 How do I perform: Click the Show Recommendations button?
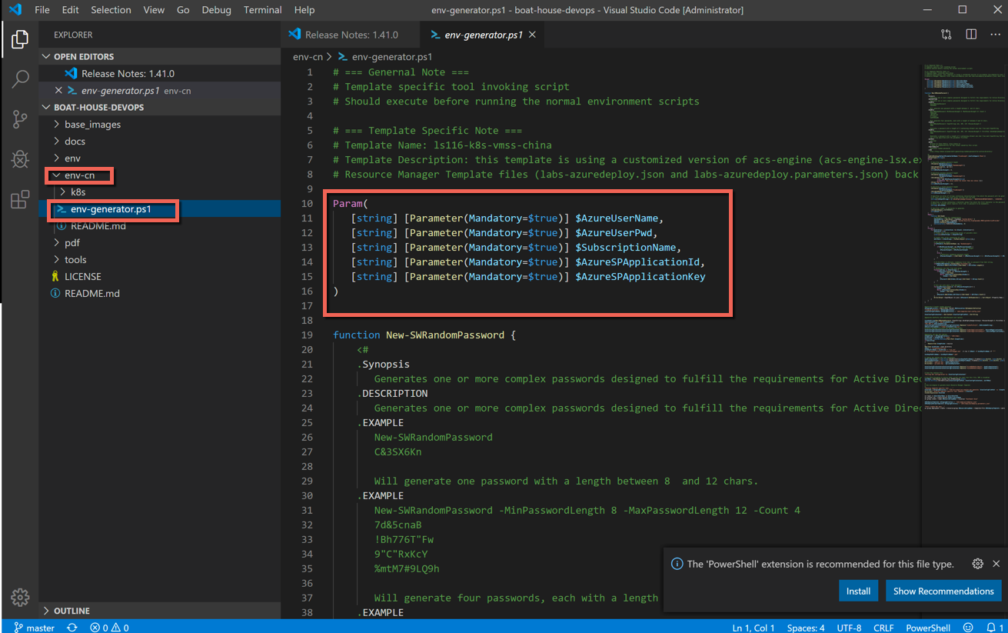pyautogui.click(x=943, y=591)
